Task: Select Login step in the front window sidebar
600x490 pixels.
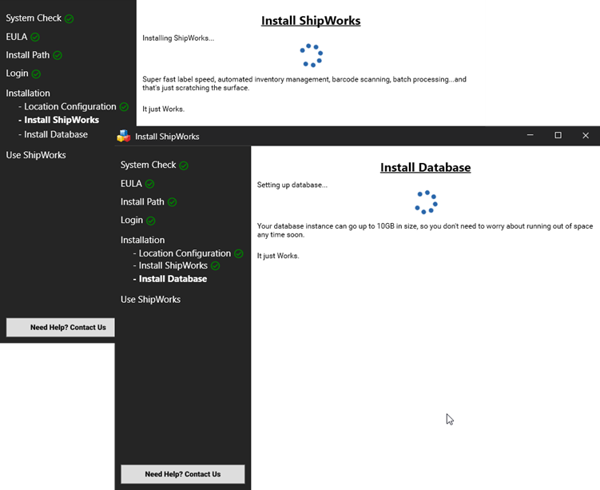Action: [132, 220]
